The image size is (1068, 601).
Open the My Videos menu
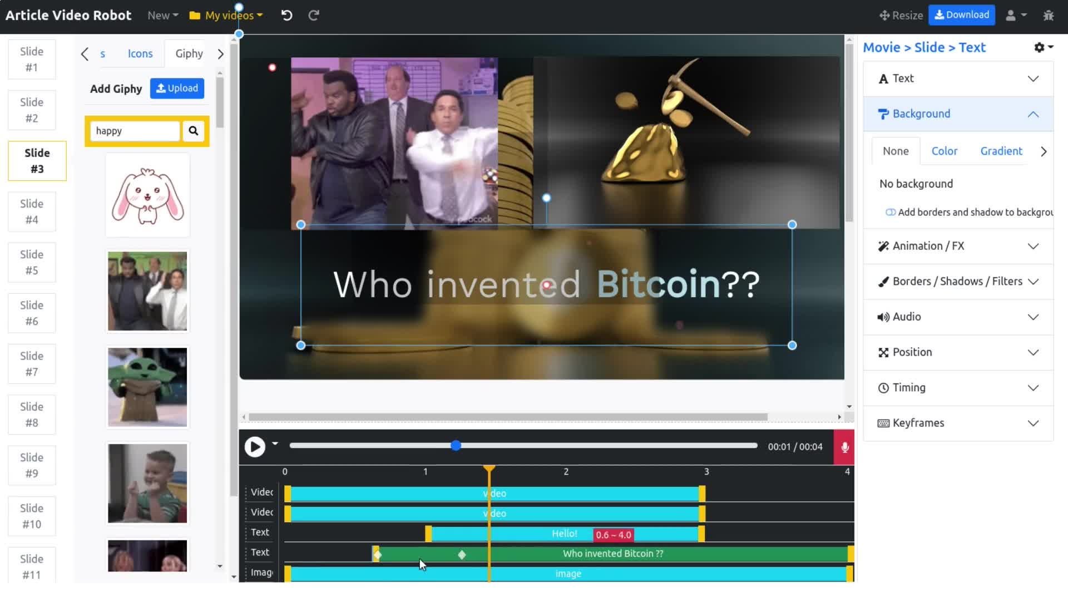click(226, 14)
